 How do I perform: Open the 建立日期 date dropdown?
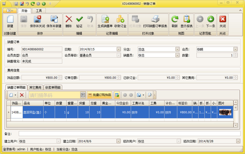(118, 141)
